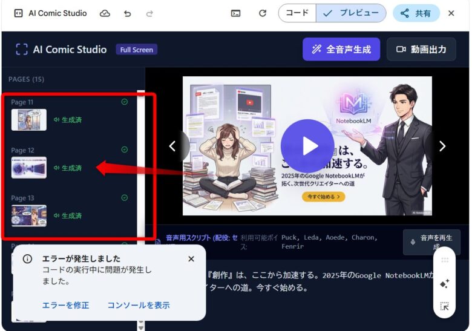Play the comic preview with the play button

pos(307,146)
